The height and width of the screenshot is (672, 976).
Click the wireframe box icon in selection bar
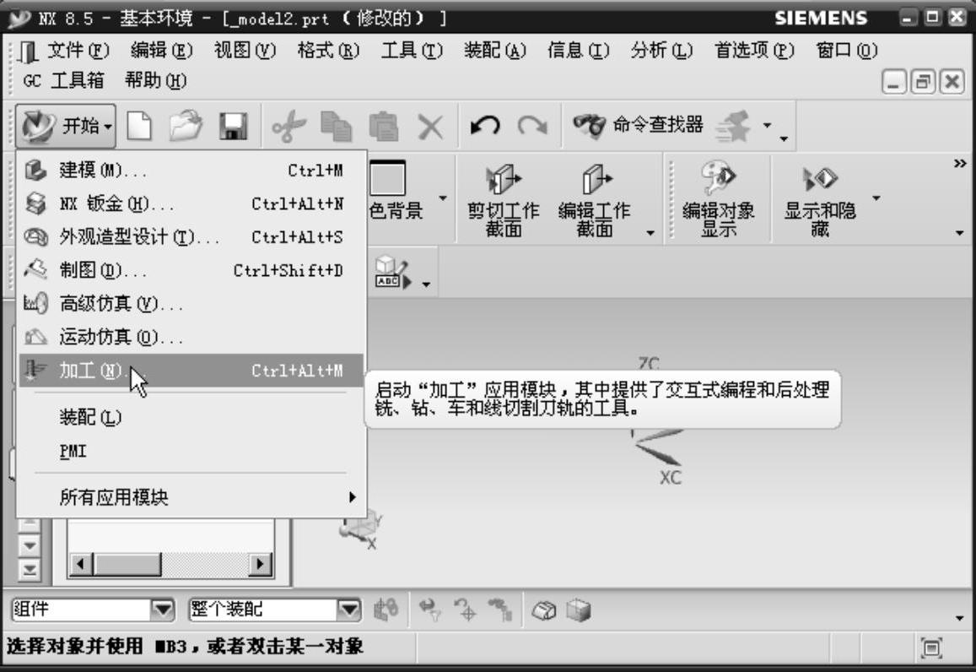coord(544,610)
